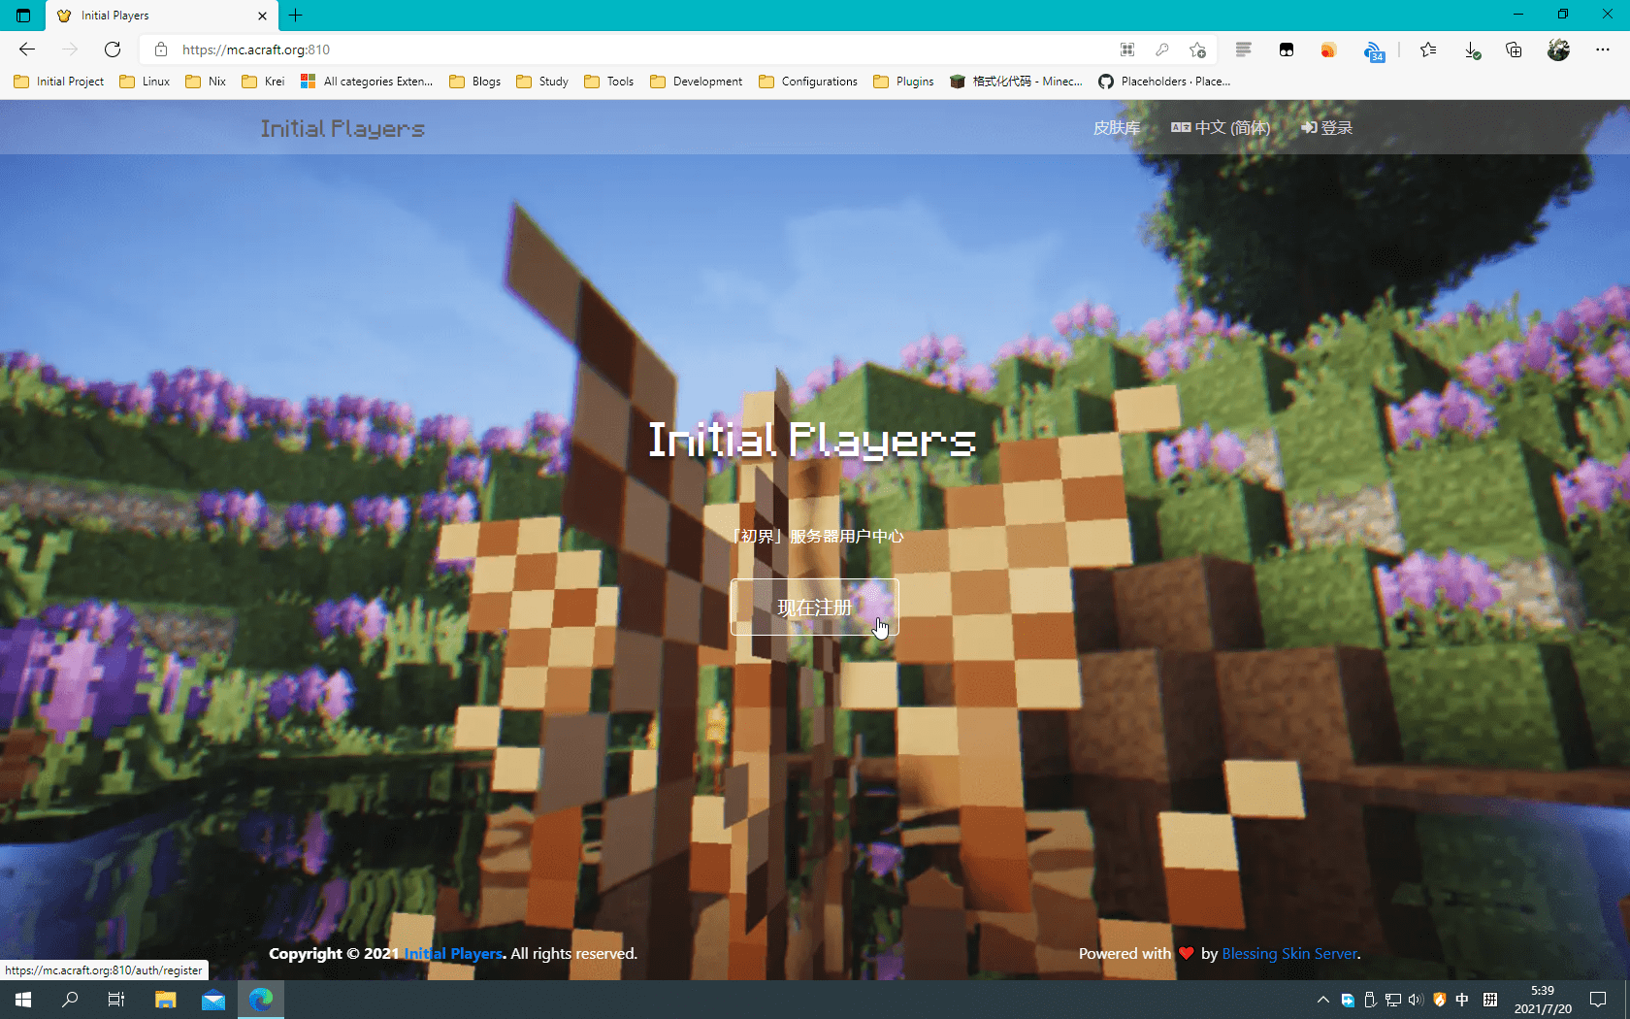Open the Favorites list
Image resolution: width=1630 pixels, height=1019 pixels.
1428,49
